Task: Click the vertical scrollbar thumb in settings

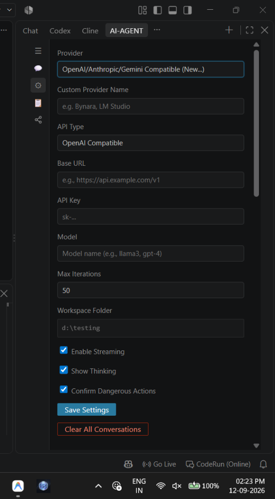Action: pos(256,123)
